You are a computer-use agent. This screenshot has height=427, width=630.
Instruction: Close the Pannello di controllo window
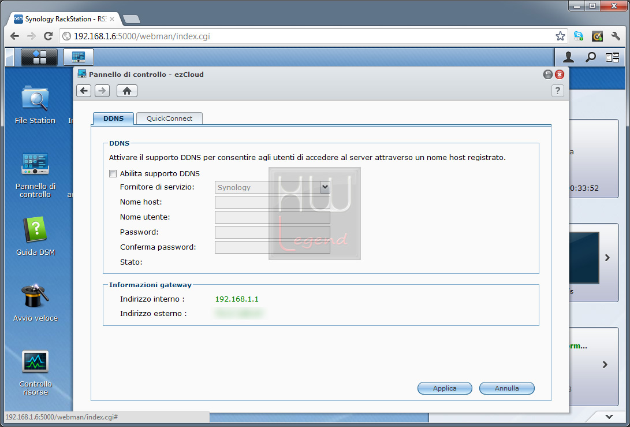tap(560, 75)
